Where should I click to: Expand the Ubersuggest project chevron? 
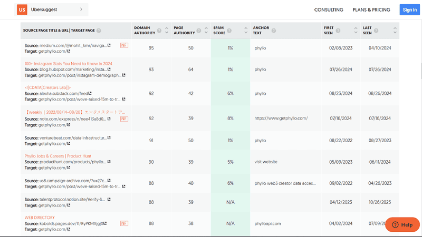click(x=81, y=9)
